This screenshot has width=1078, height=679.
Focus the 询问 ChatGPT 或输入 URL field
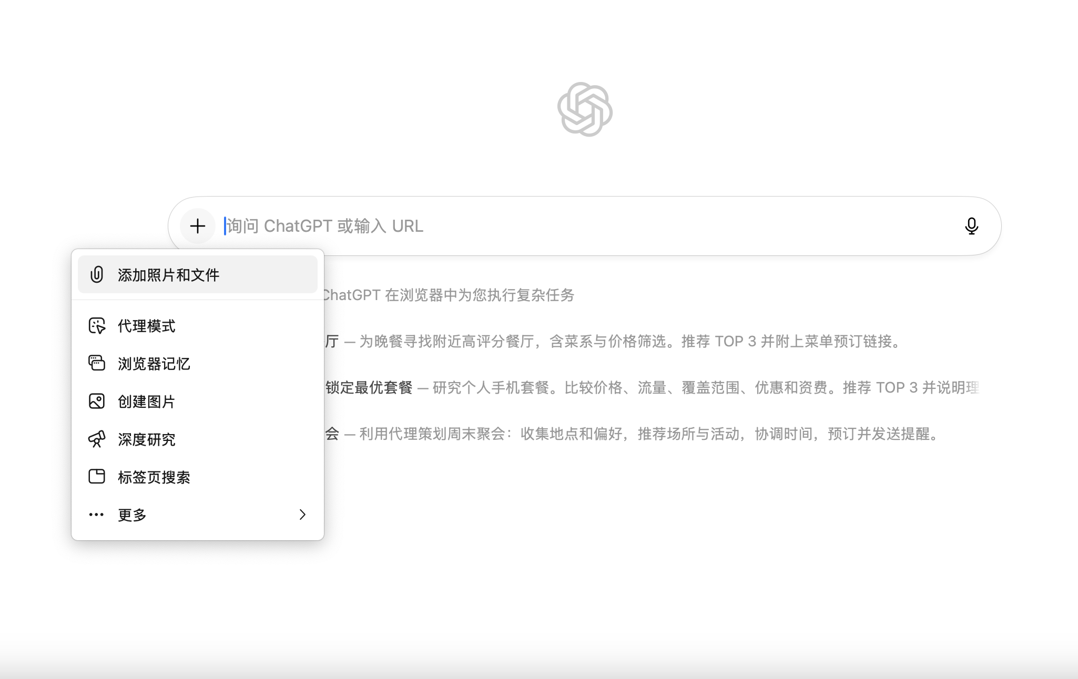coord(578,226)
